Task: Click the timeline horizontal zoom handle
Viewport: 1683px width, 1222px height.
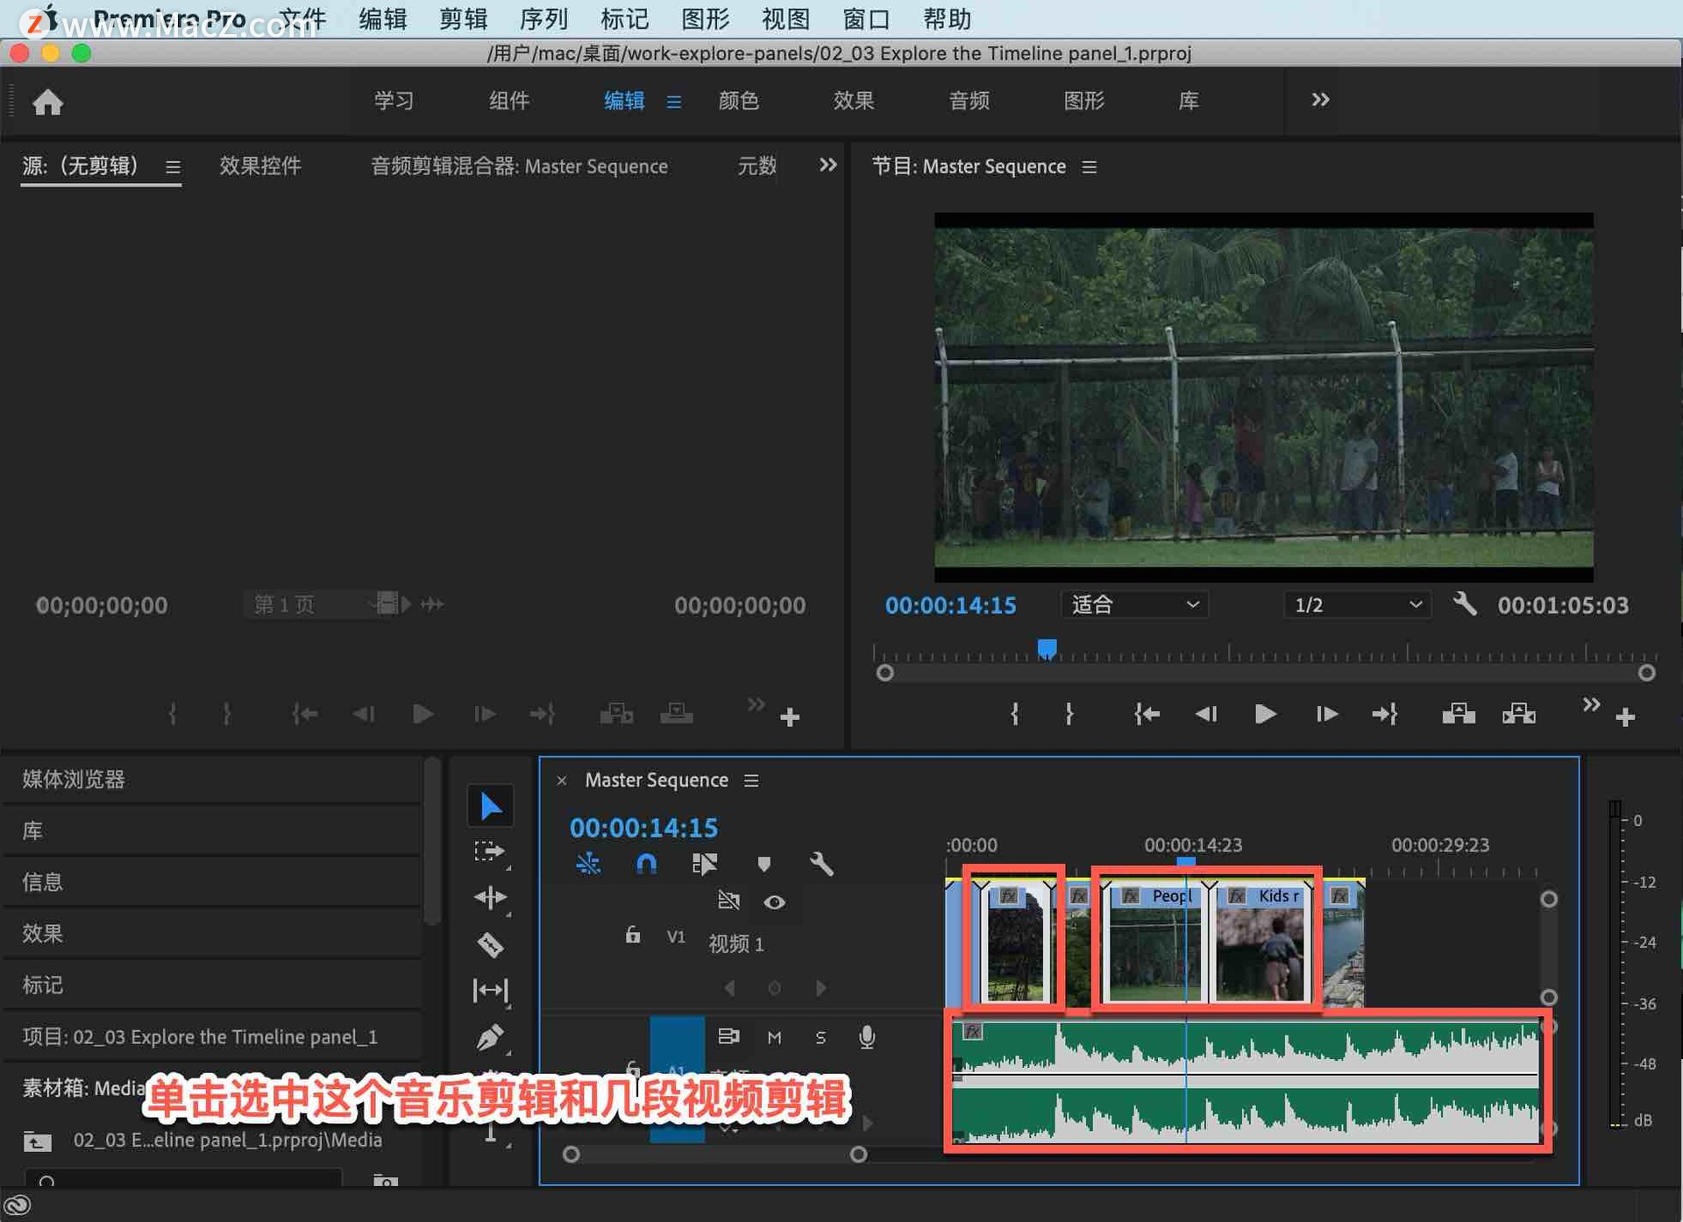Action: (x=858, y=1155)
